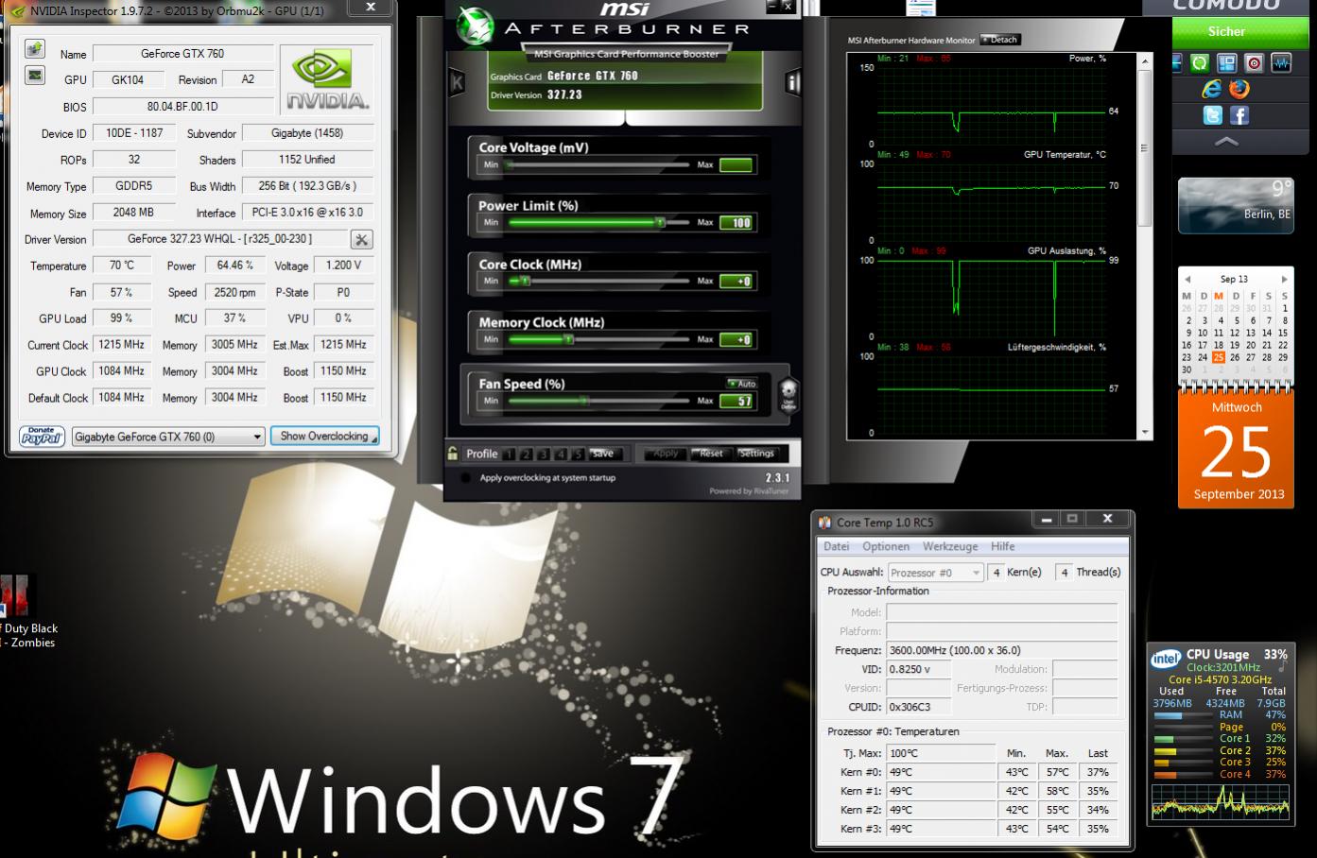Select Afterburner profile slot 3
Screen dimensions: 1317x858
click(x=544, y=455)
